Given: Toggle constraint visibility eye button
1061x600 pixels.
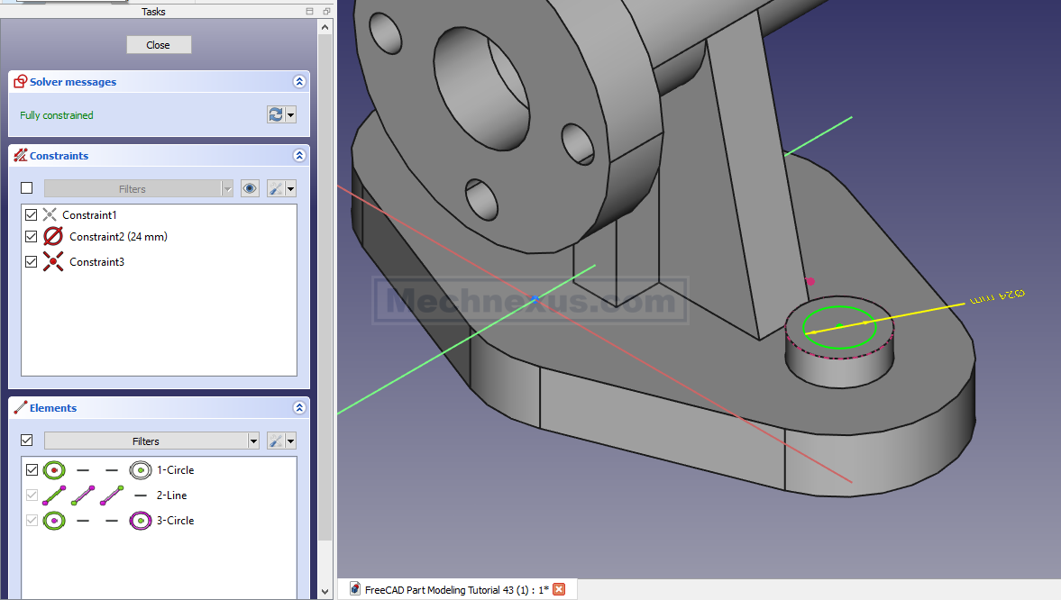Looking at the screenshot, I should [250, 188].
